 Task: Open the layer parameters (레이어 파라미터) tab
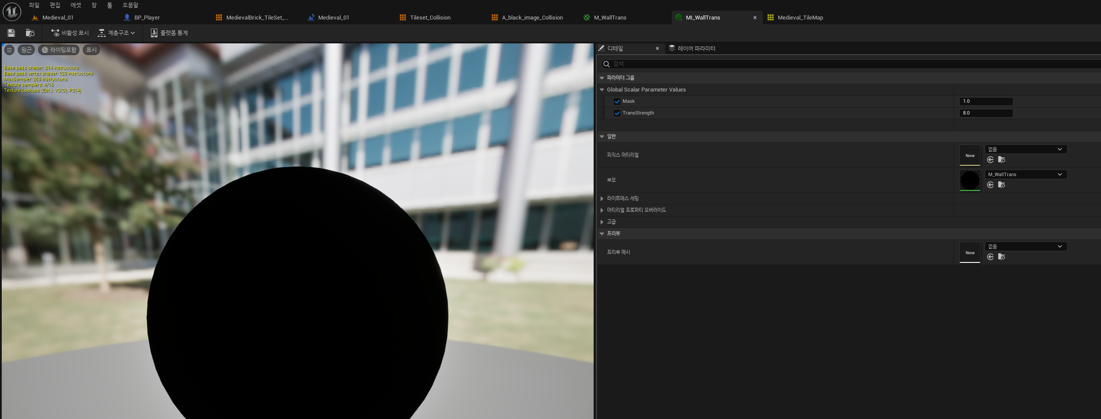(x=692, y=49)
